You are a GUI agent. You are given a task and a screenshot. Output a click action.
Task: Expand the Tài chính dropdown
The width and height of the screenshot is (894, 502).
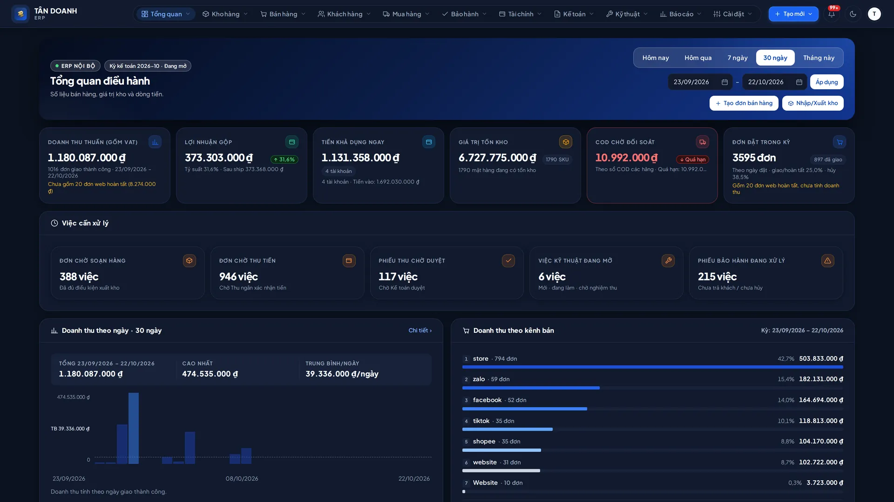[521, 14]
